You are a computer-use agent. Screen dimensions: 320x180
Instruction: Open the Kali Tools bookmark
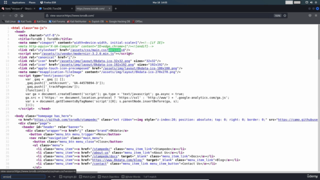tap(24, 21)
